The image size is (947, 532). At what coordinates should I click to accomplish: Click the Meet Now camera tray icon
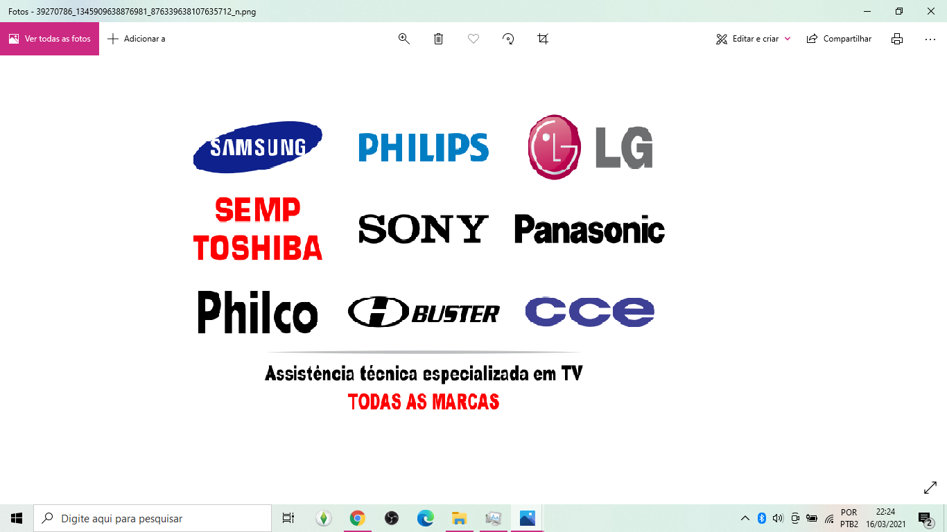tap(795, 518)
